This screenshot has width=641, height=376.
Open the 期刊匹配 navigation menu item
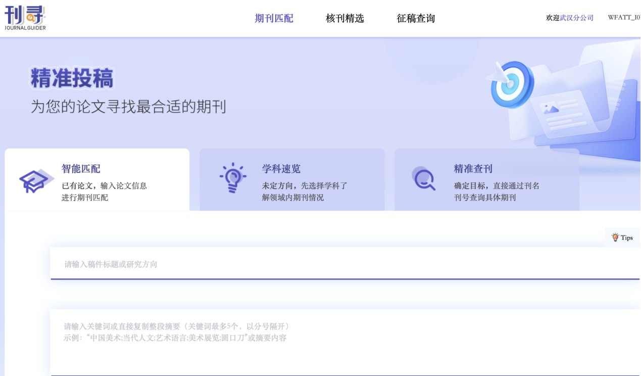[x=274, y=19]
